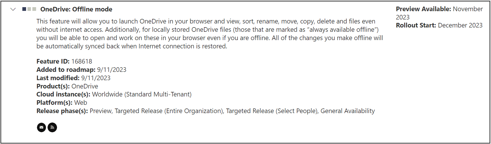Click the Cloud instance(s) label
Image resolution: width=491 pixels, height=144 pixels.
pos(63,94)
